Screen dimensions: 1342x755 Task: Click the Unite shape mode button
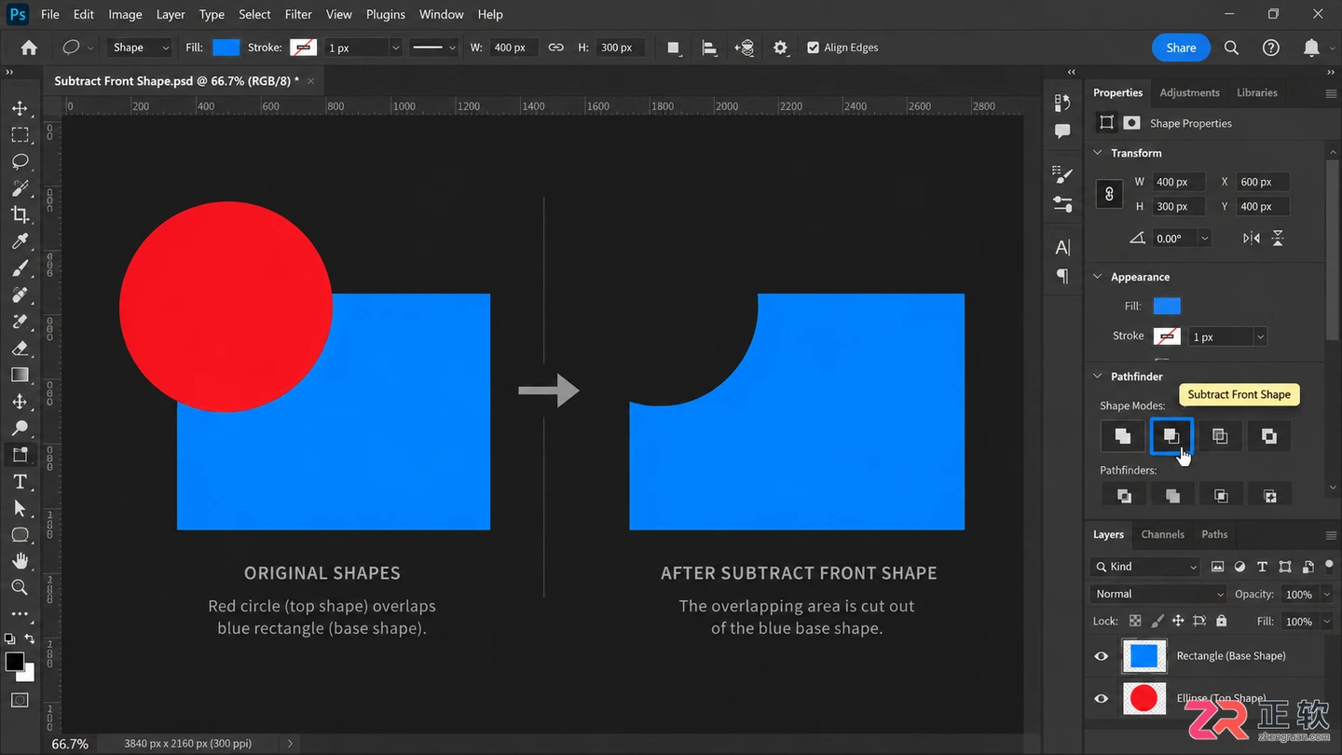pyautogui.click(x=1123, y=435)
